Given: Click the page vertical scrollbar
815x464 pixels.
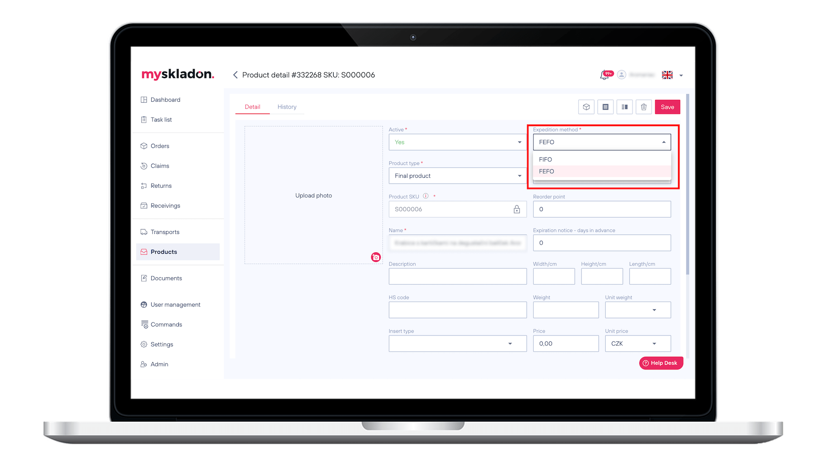Looking at the screenshot, I should [x=688, y=184].
